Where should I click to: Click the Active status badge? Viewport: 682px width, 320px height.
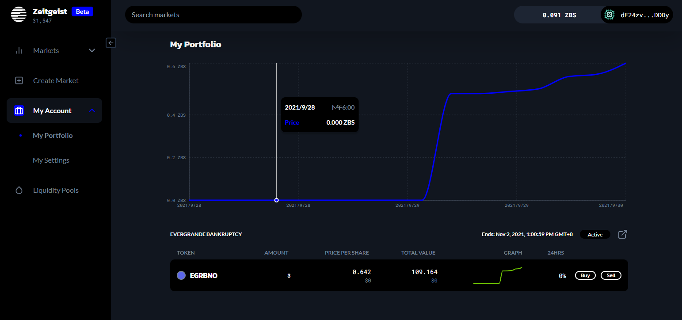pyautogui.click(x=595, y=234)
